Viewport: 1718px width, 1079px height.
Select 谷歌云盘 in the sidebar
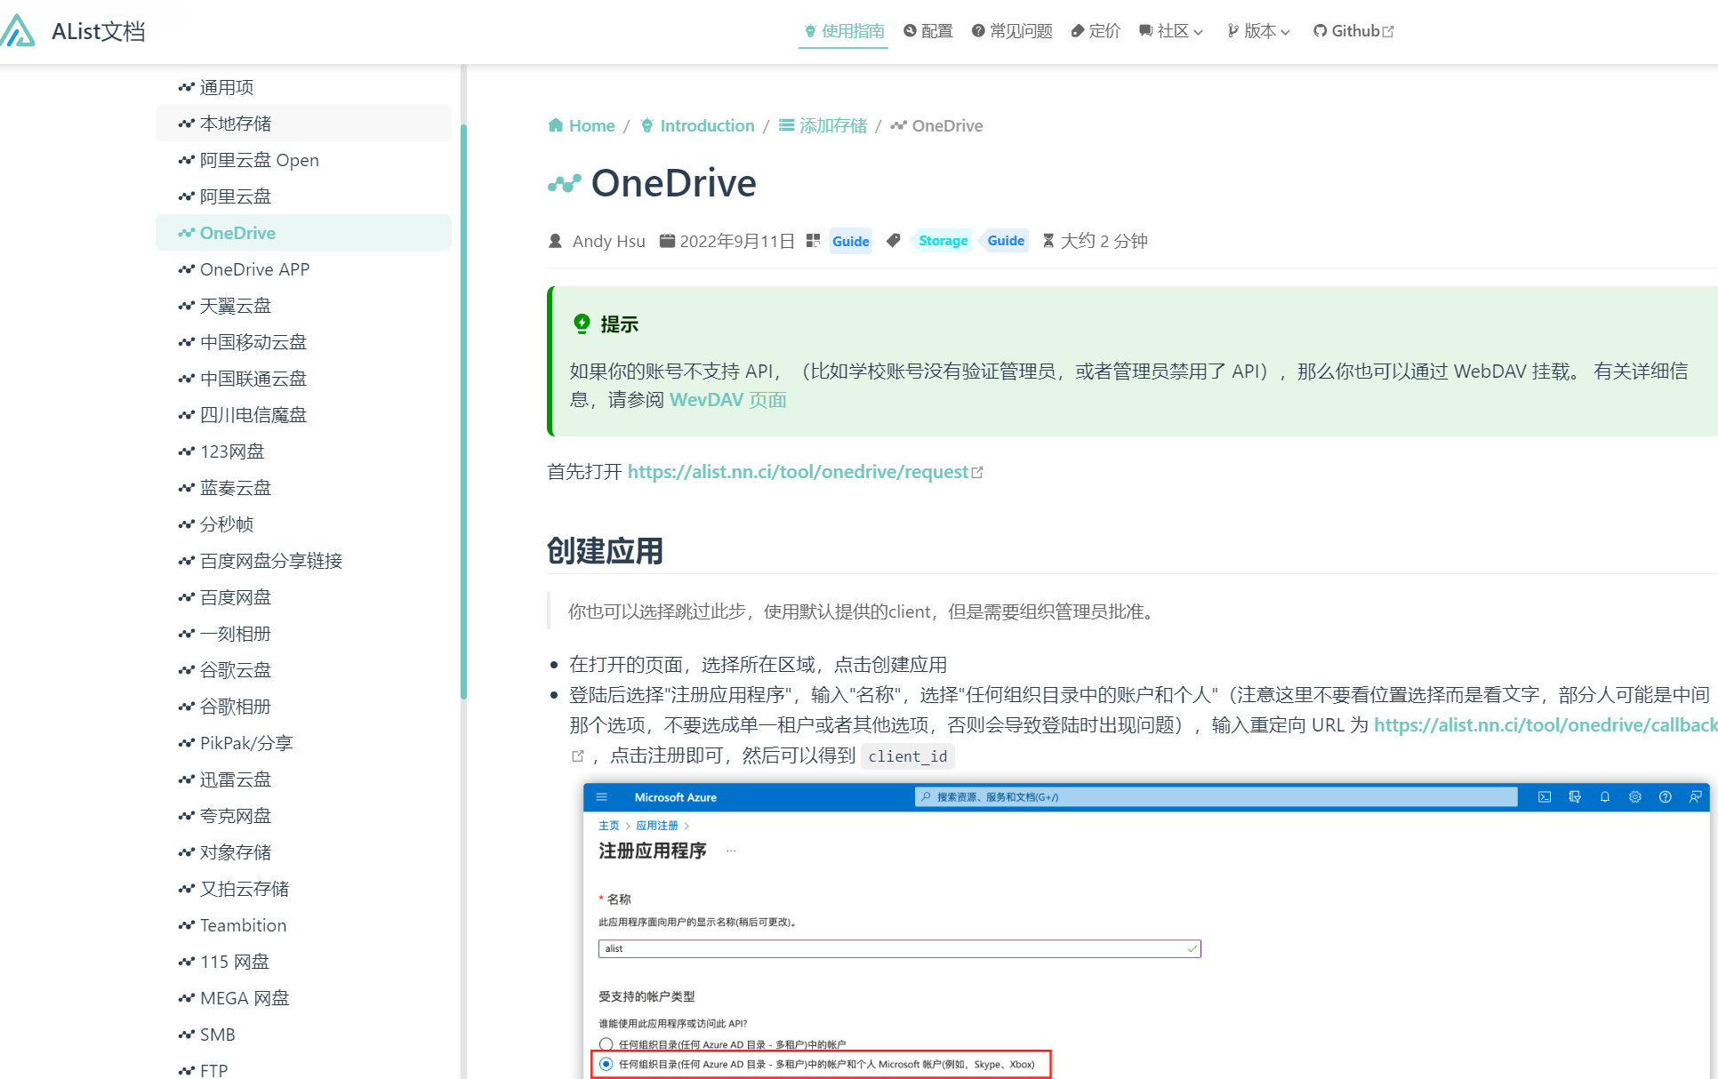[x=303, y=670]
